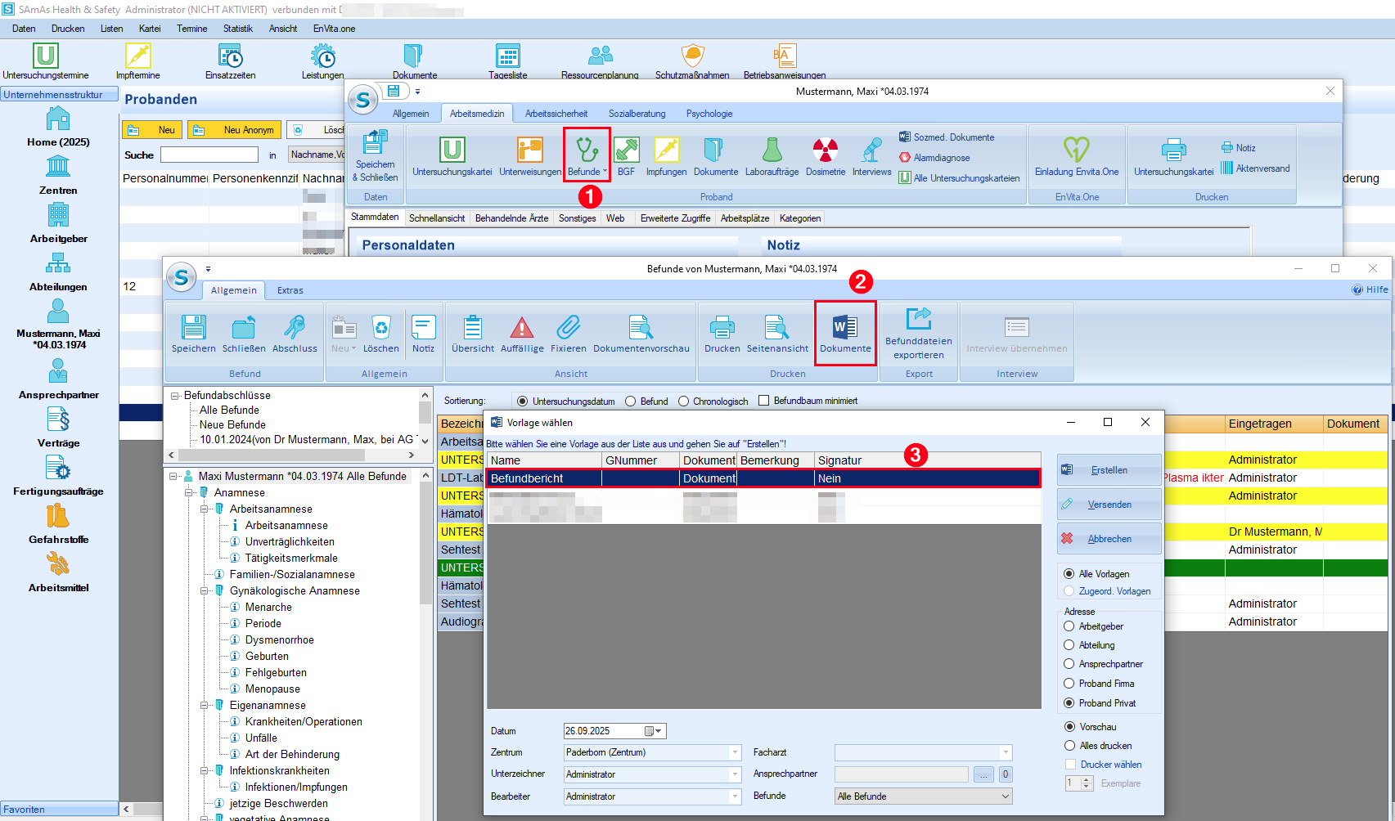Viewport: 1395px width, 821px height.
Task: Select Chronologisch sort option
Action: coord(684,402)
